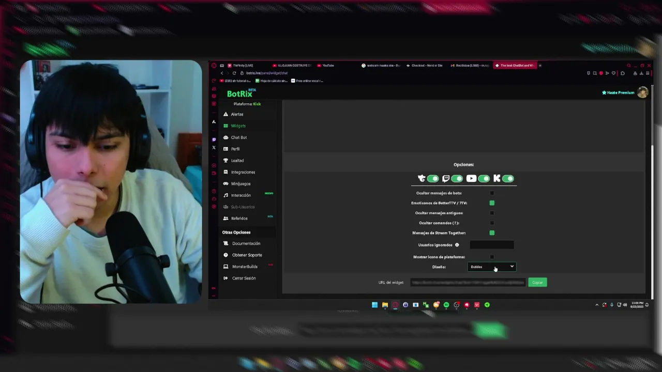Open File Explorer from taskbar

[385, 305]
